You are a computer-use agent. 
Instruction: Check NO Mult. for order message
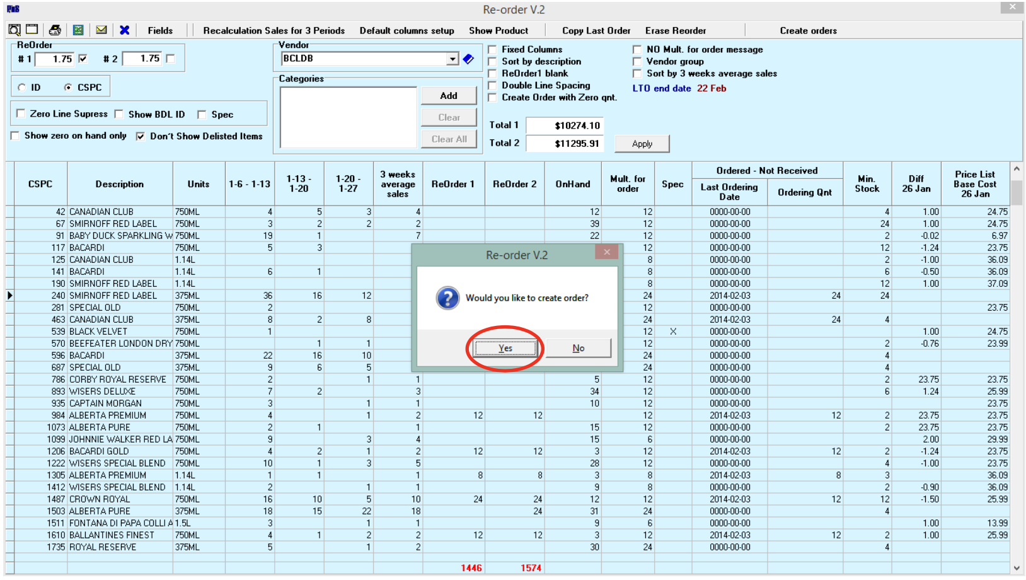tap(637, 49)
